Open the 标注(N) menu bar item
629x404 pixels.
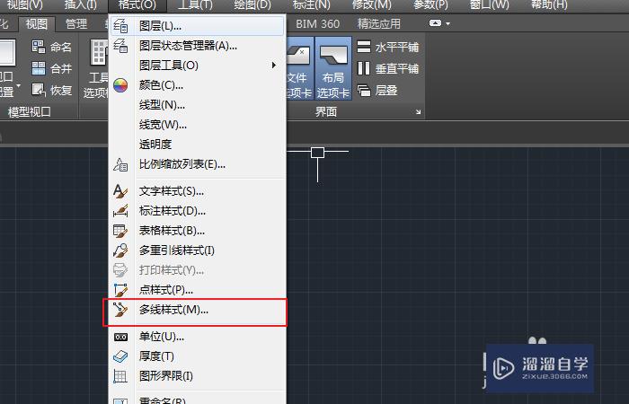[x=312, y=4]
